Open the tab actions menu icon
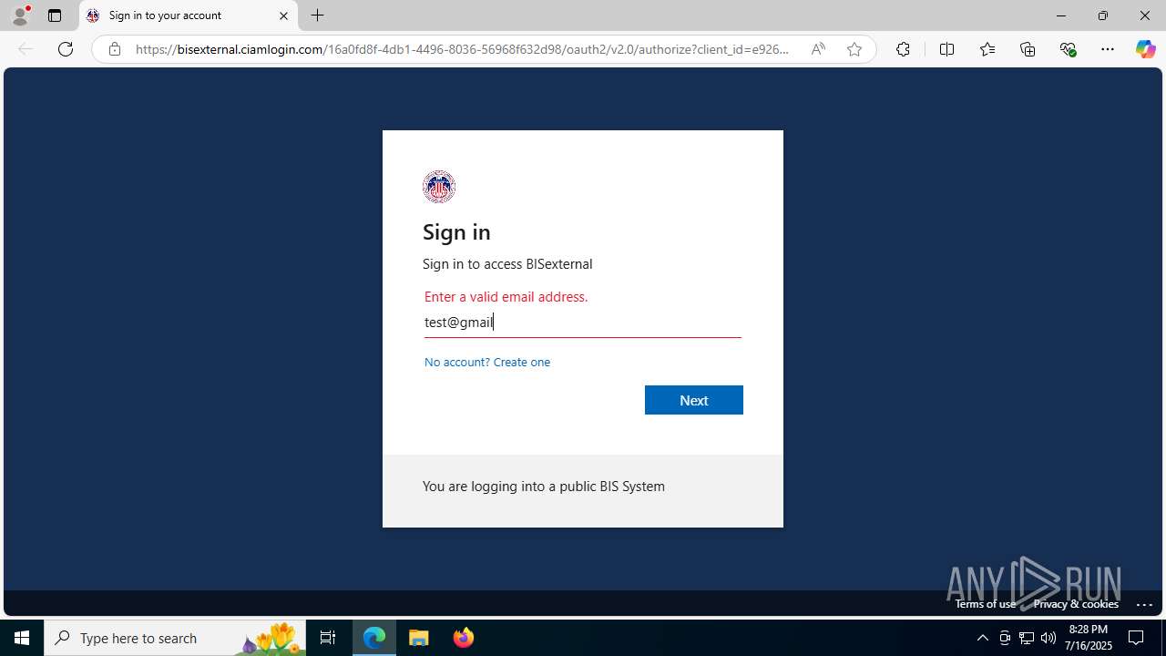Image resolution: width=1166 pixels, height=656 pixels. pyautogui.click(x=55, y=15)
